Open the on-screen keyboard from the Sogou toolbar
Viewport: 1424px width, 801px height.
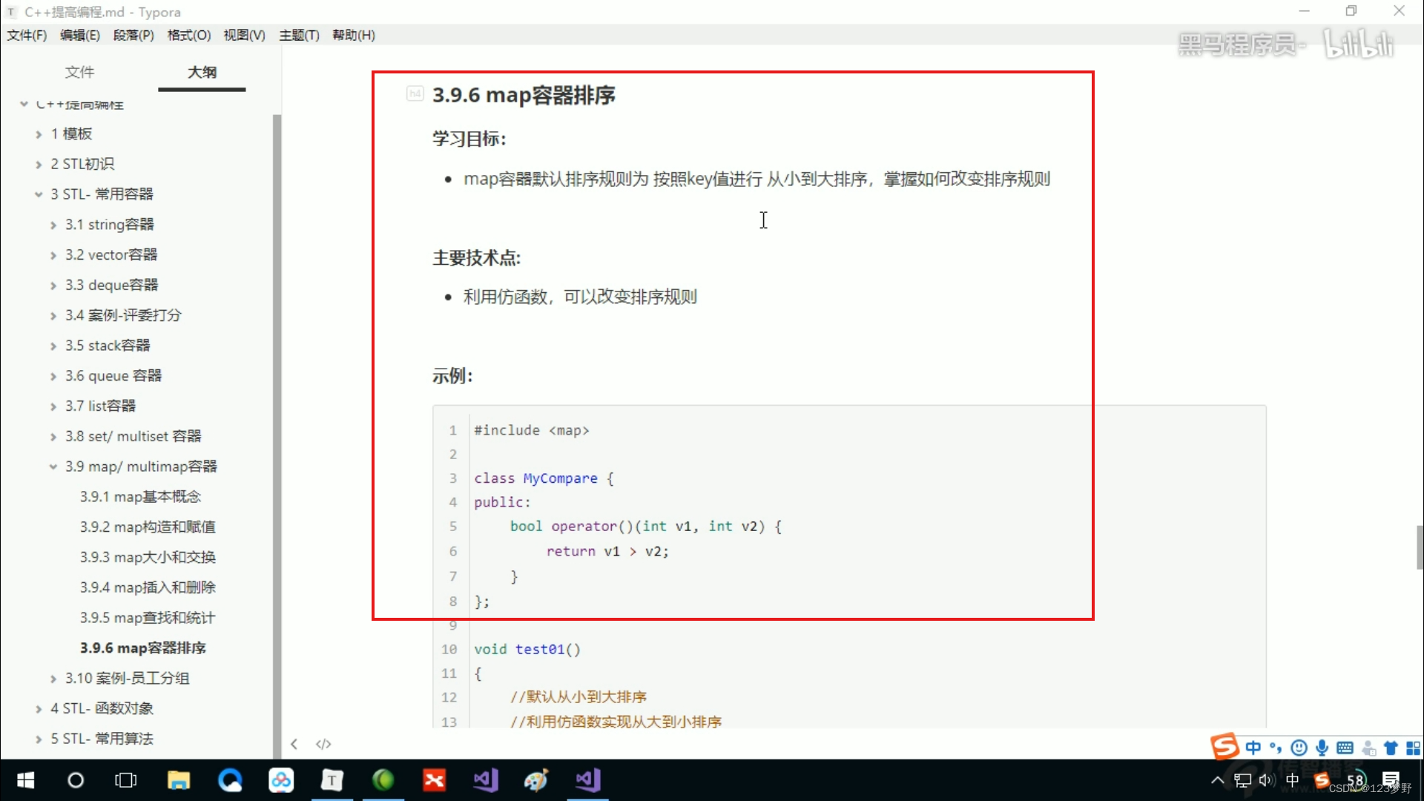click(1345, 748)
